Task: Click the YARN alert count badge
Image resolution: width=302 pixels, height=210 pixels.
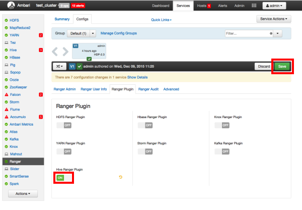Action: [41, 35]
